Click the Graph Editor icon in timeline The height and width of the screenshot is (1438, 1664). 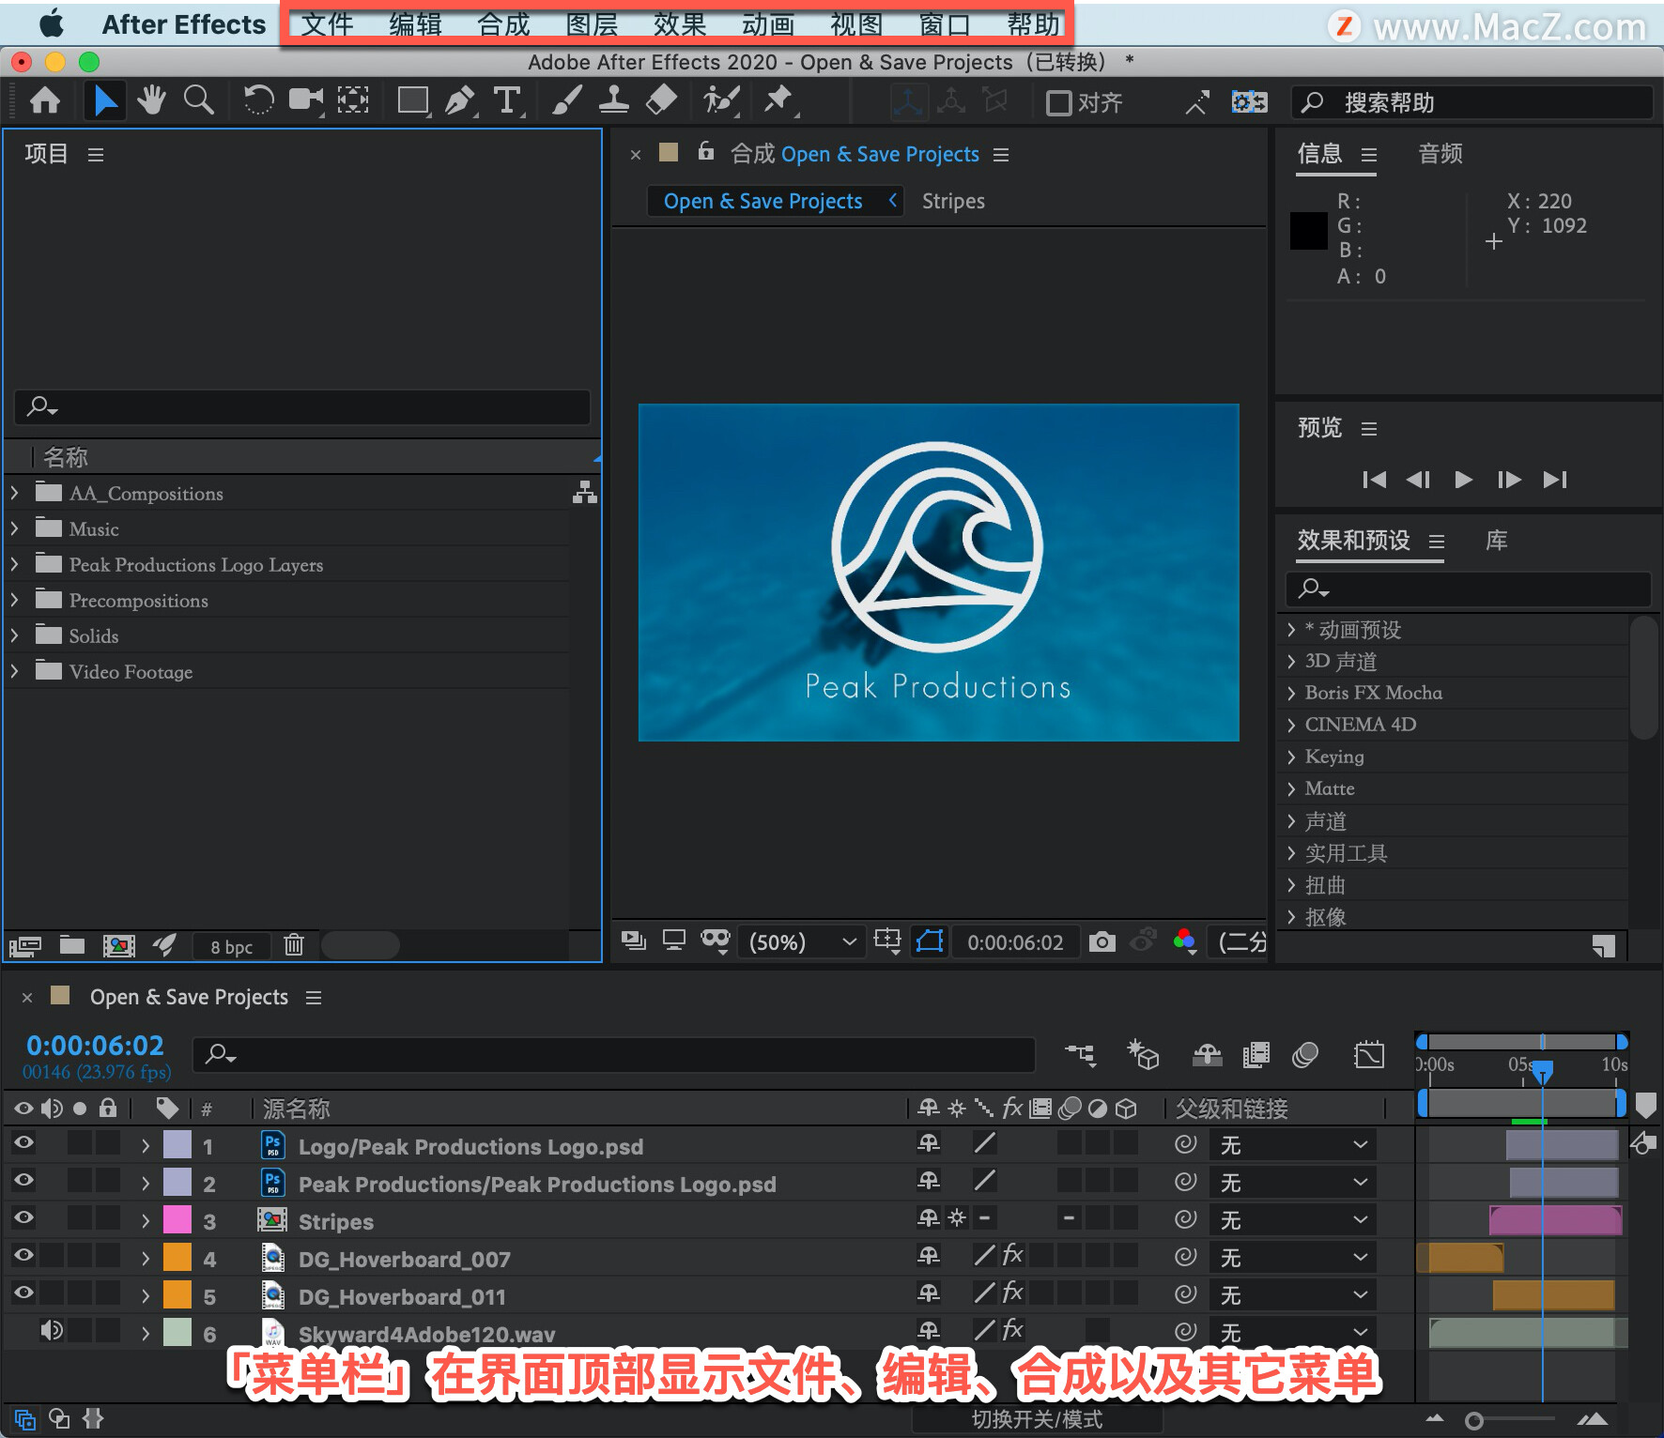point(1369,1055)
